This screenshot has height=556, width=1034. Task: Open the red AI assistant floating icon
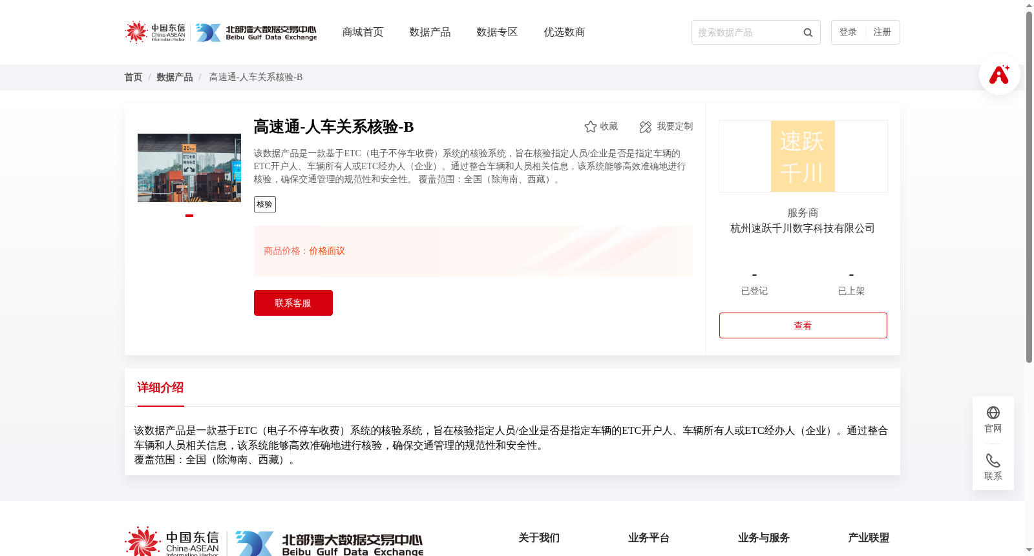[x=999, y=74]
